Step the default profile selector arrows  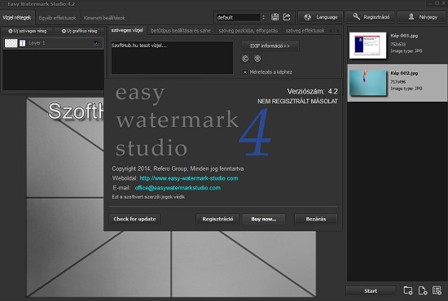(x=263, y=17)
